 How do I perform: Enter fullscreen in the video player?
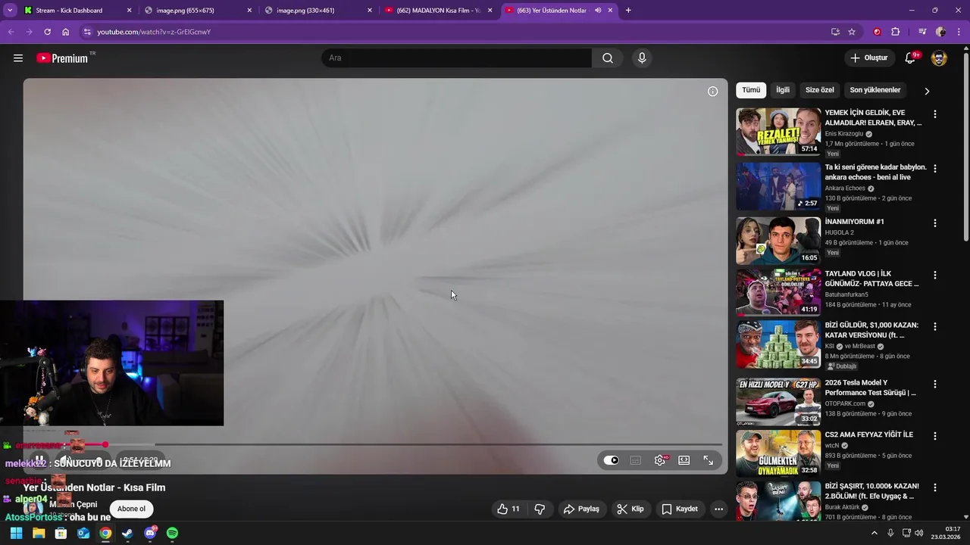[x=708, y=460]
